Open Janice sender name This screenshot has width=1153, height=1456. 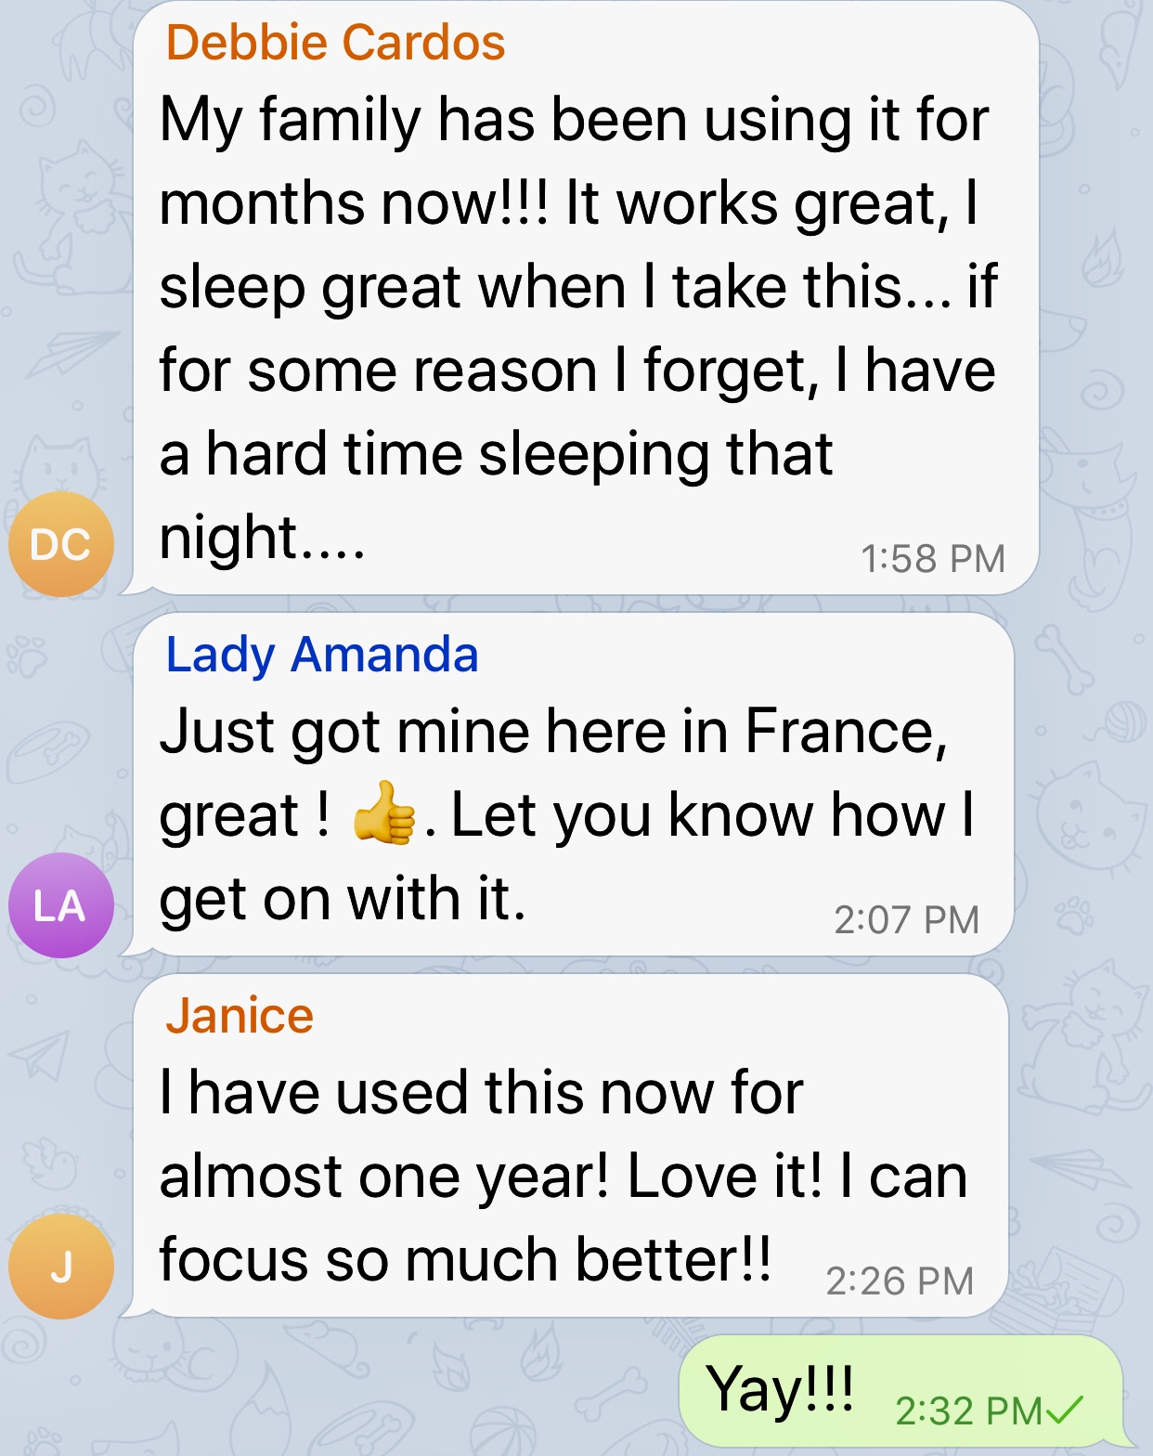[240, 1015]
